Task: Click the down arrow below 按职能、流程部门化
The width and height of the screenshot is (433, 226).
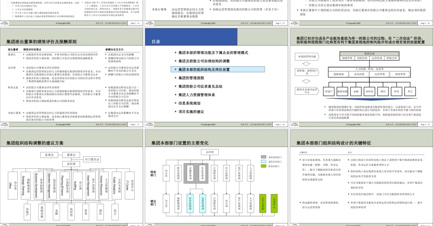Action: pos(306,81)
